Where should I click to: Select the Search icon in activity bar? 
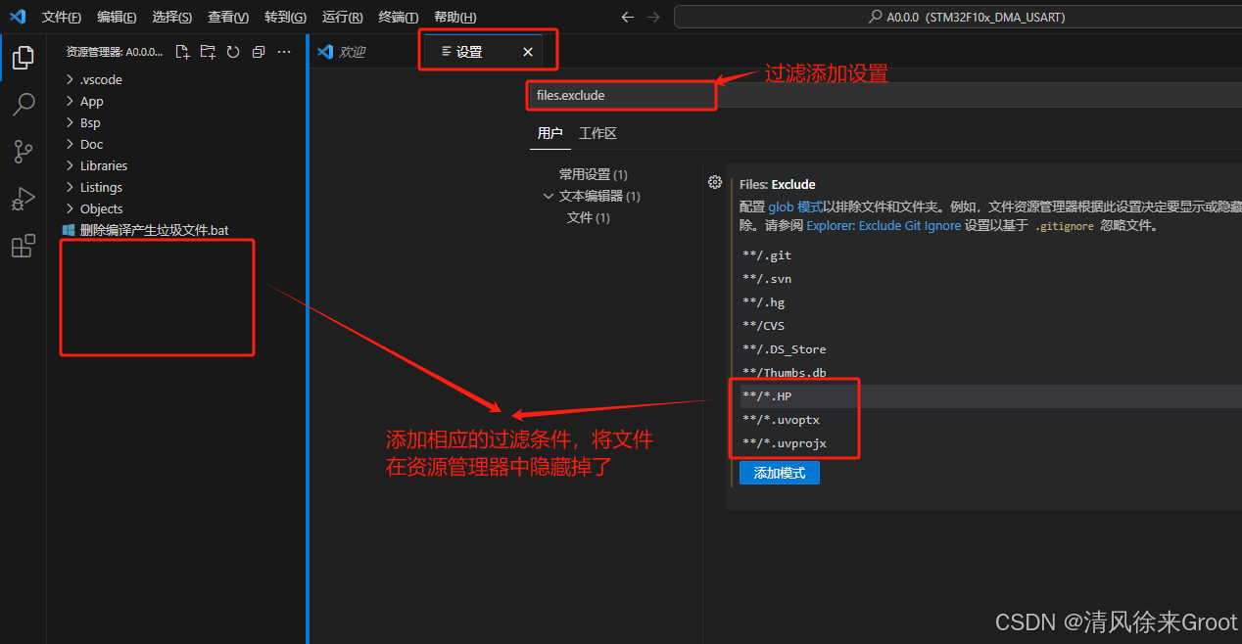pyautogui.click(x=23, y=104)
